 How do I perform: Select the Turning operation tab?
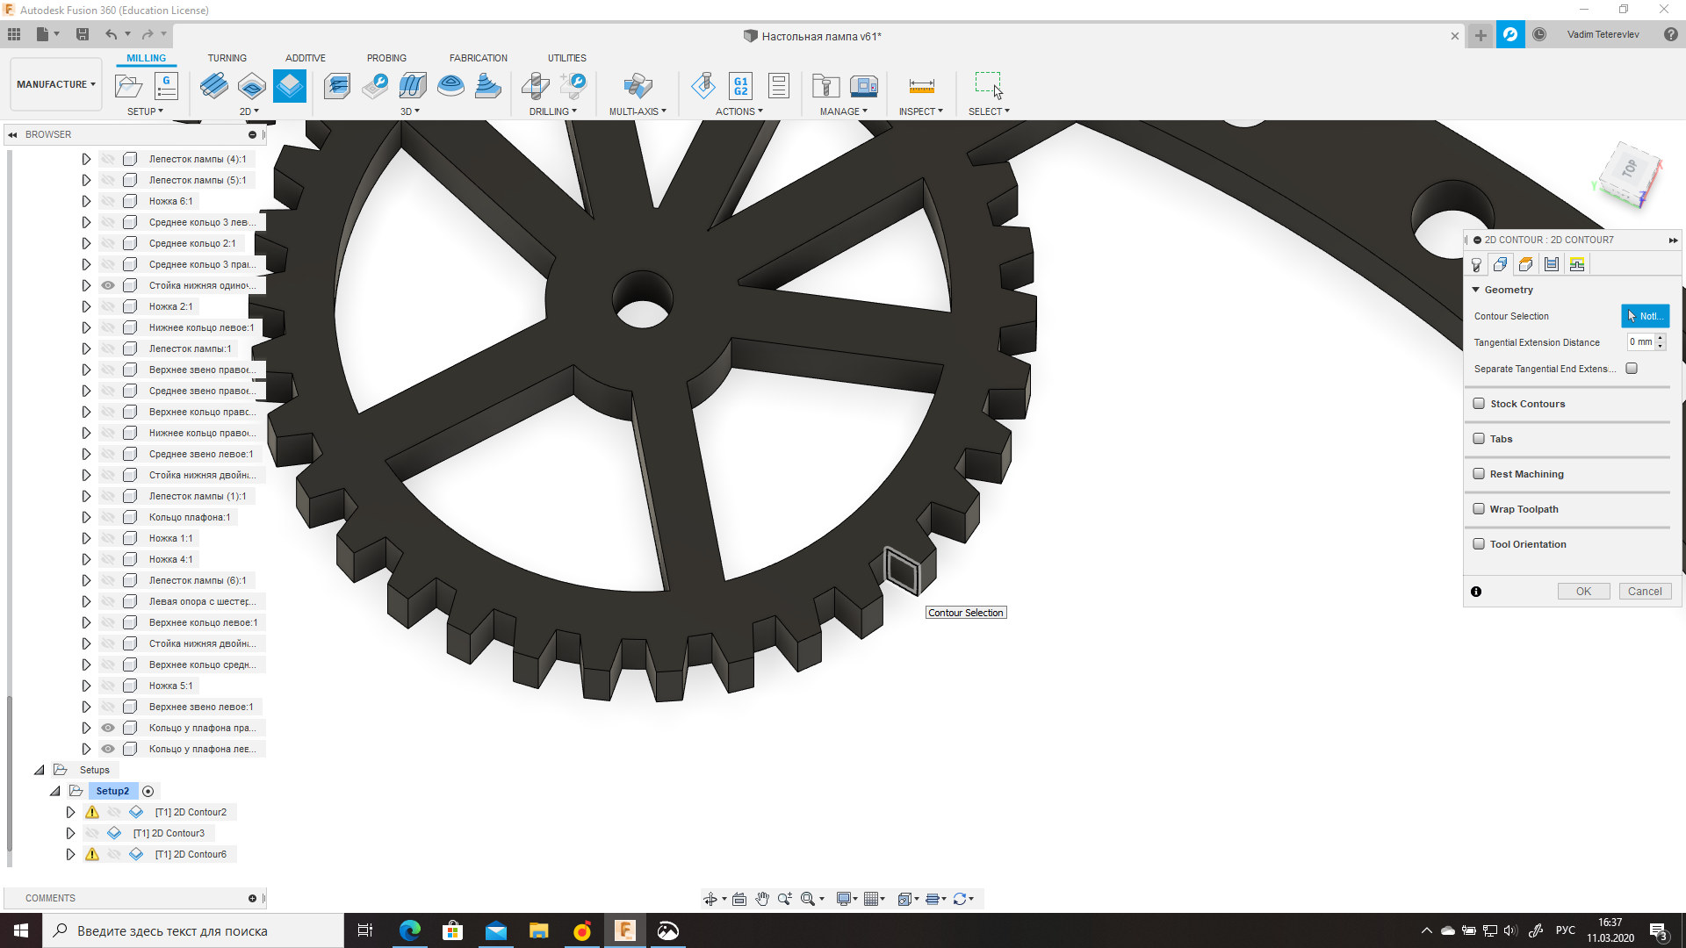click(x=227, y=57)
